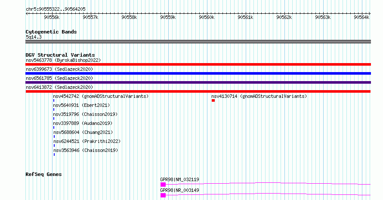Open variant nsv6244521 (Prakrithi2022) label
383x200 pixels.
pos(87,141)
